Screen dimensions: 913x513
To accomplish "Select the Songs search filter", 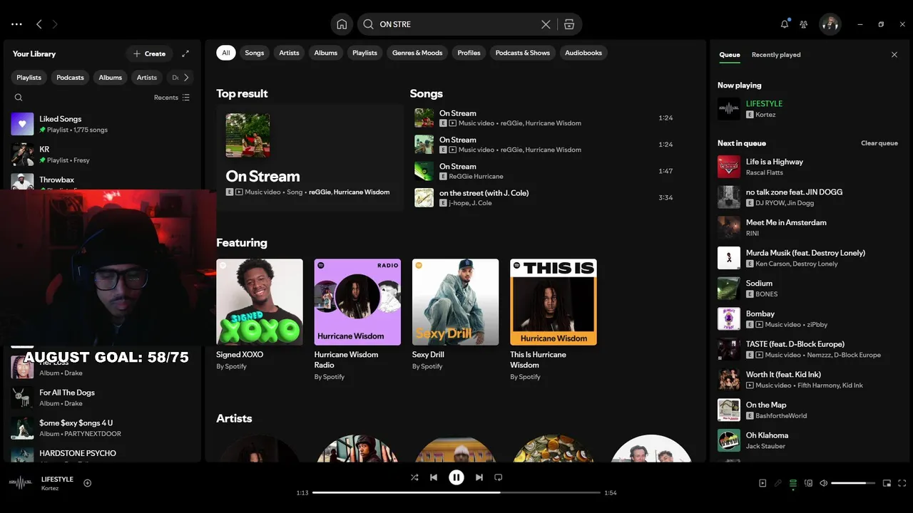I will pos(255,53).
